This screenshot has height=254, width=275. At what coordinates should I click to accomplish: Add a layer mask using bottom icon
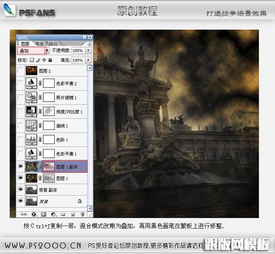pyautogui.click(x=42, y=214)
